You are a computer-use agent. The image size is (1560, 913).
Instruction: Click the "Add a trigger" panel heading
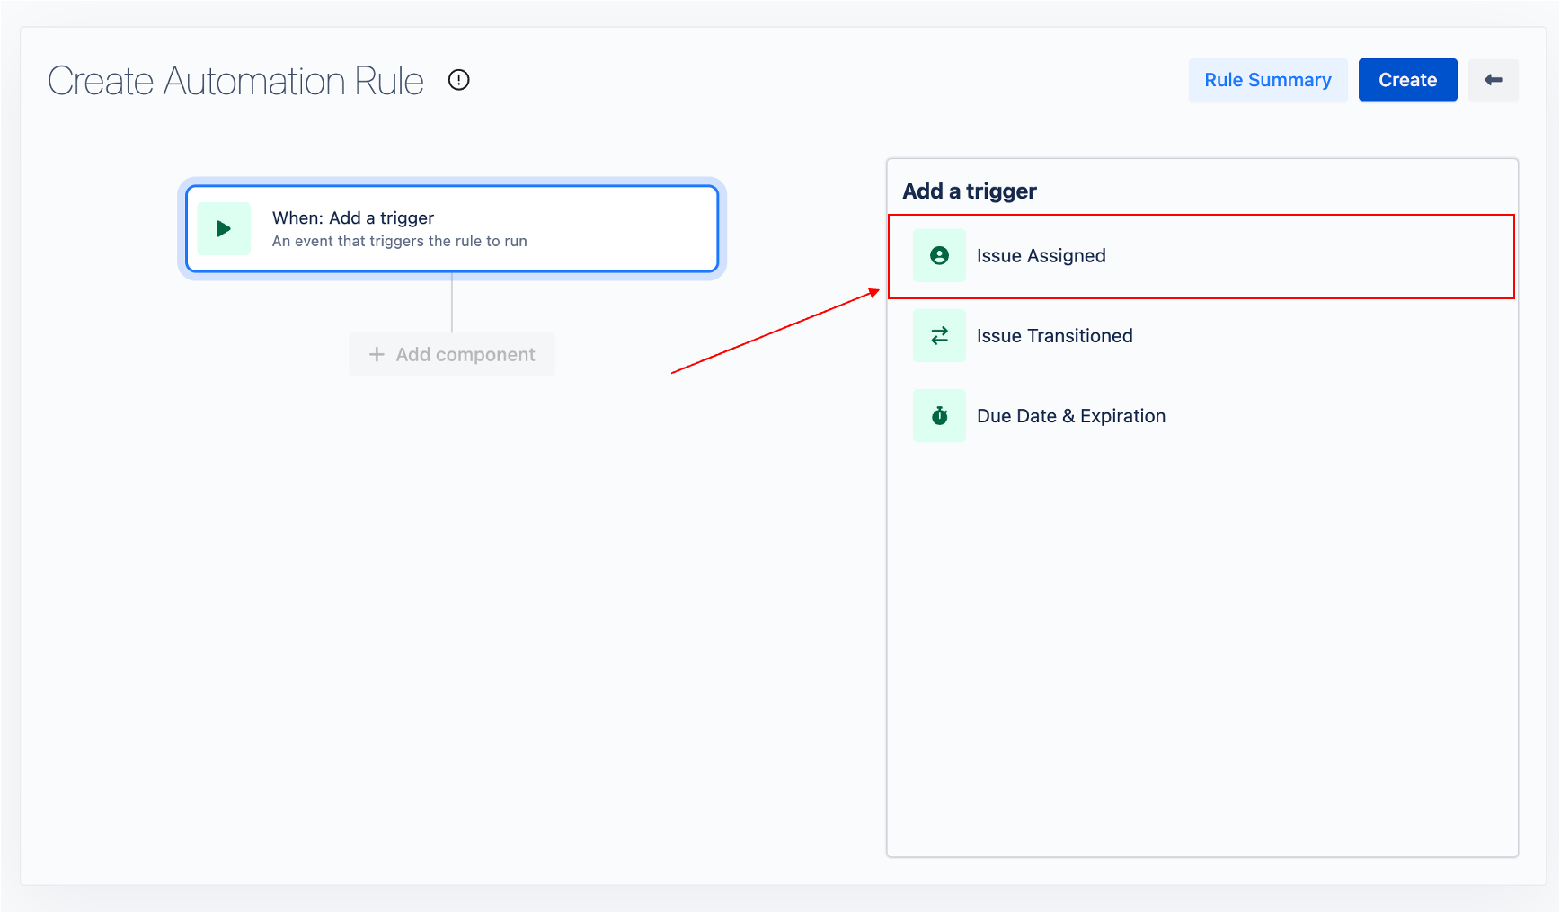pyautogui.click(x=969, y=191)
